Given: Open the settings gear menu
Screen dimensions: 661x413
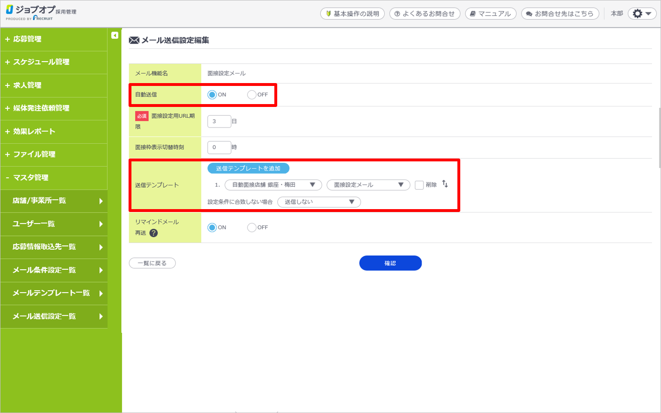Looking at the screenshot, I should [x=642, y=14].
